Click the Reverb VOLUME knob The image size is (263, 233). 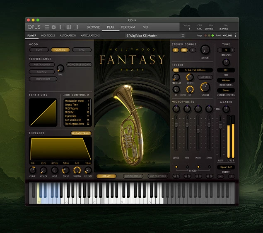(205, 87)
